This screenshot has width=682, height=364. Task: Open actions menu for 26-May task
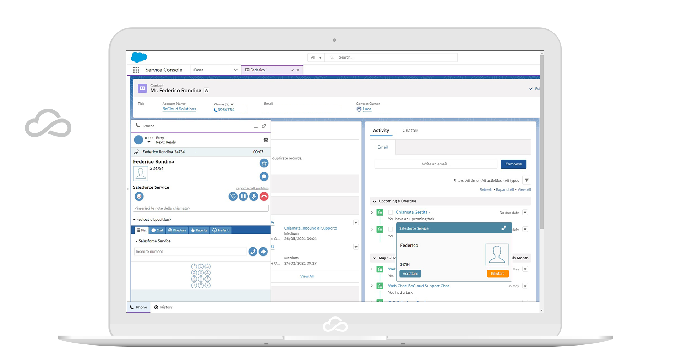point(525,286)
